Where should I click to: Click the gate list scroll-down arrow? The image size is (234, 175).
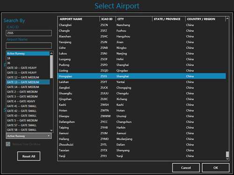(51, 131)
